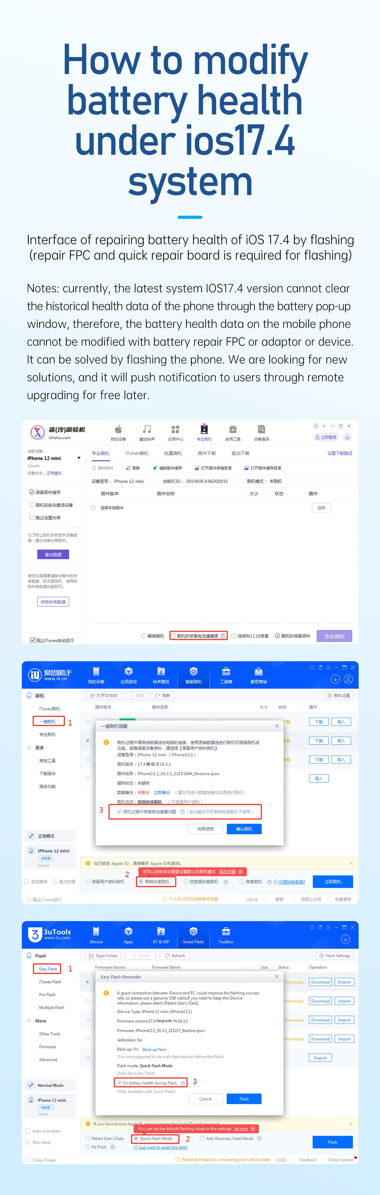Click purple 专业刷机 start button in ishalou
Image resolution: width=380 pixels, height=1195 pixels.
[x=335, y=636]
